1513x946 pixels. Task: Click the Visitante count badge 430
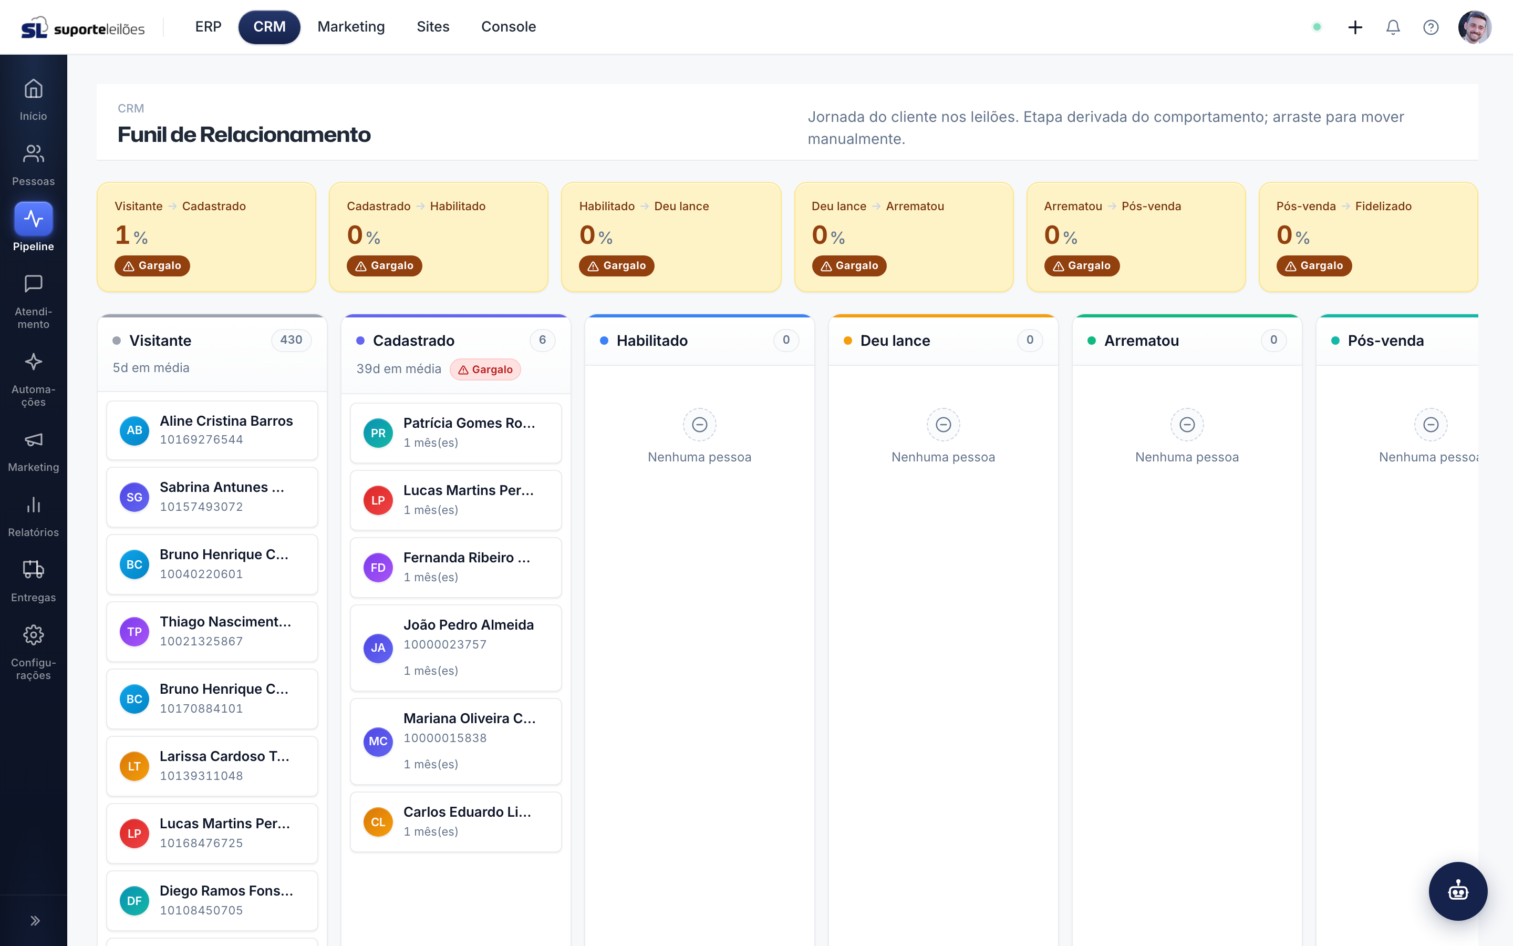(x=291, y=341)
